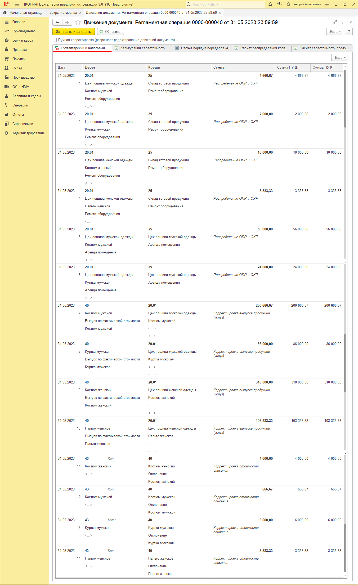Navigate back with the left arrow
Image resolution: width=358 pixels, height=585 pixels.
coord(57,23)
